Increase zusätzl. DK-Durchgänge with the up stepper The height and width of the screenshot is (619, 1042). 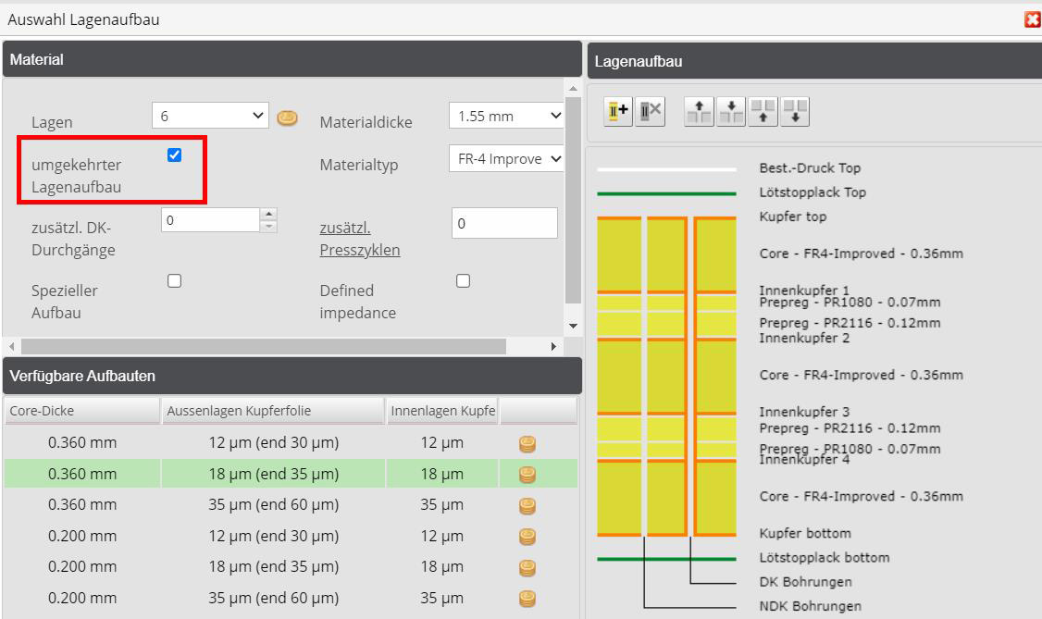pos(268,213)
